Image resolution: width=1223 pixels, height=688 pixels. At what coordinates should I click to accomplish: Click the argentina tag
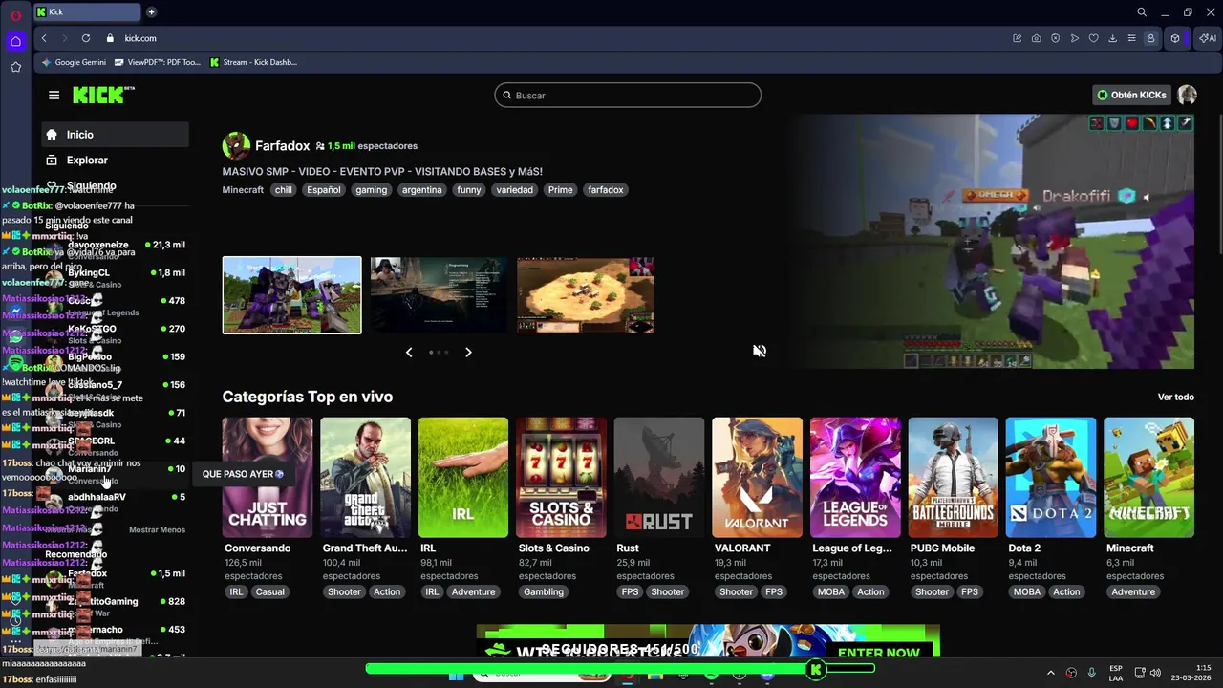click(421, 190)
